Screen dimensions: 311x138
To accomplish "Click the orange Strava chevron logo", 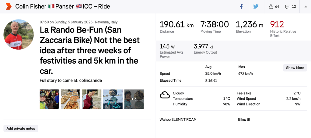I will click(9, 6).
